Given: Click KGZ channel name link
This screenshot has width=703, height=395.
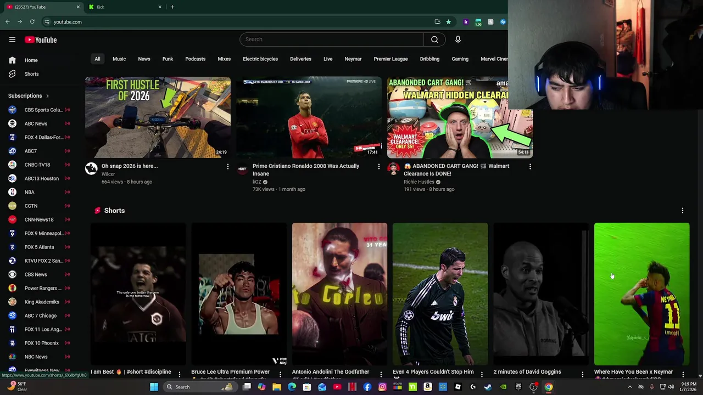Looking at the screenshot, I should click(257, 182).
